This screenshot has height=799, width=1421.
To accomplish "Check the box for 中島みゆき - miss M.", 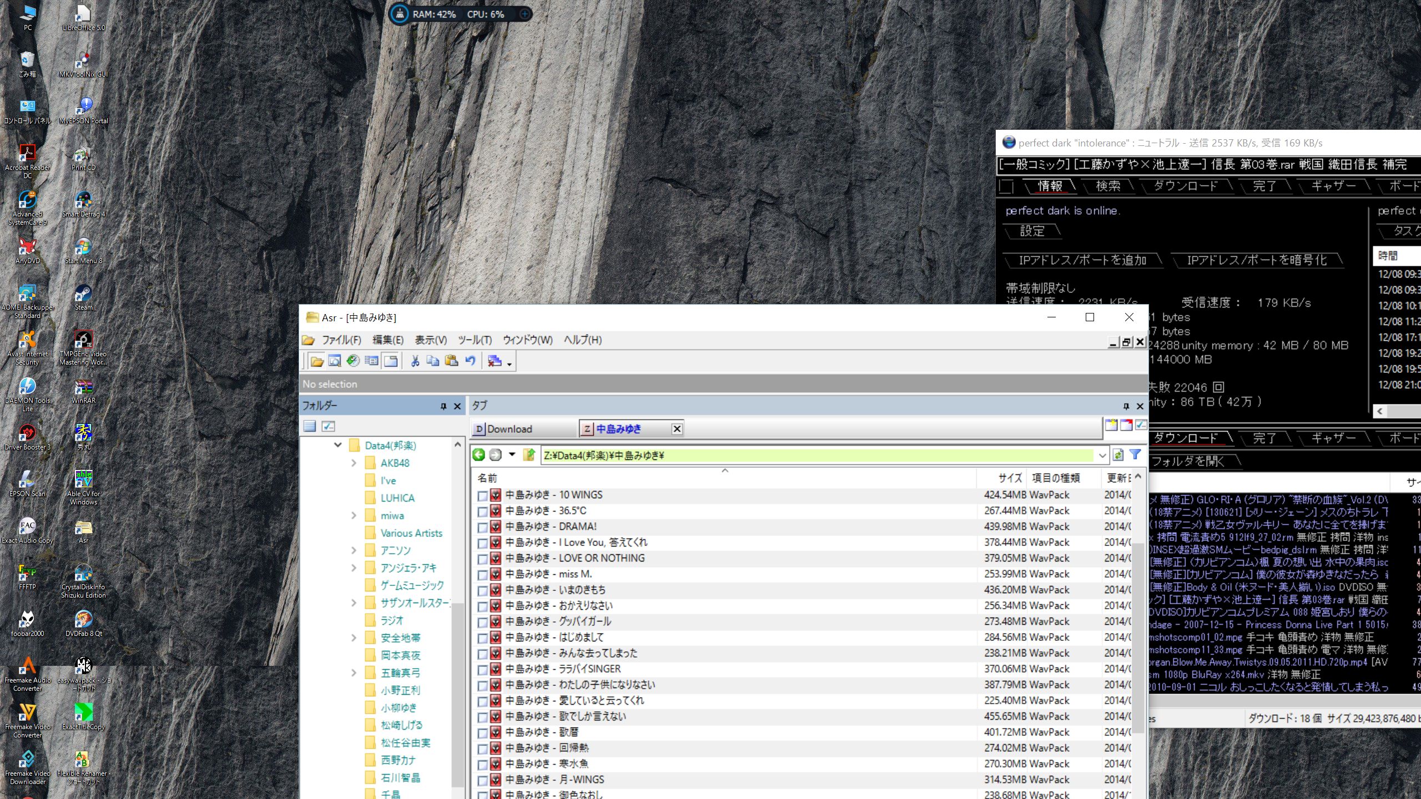I will click(x=482, y=575).
